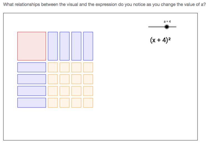Select the second horizontal blue rectangle from top
The image size is (213, 145).
point(32,79)
